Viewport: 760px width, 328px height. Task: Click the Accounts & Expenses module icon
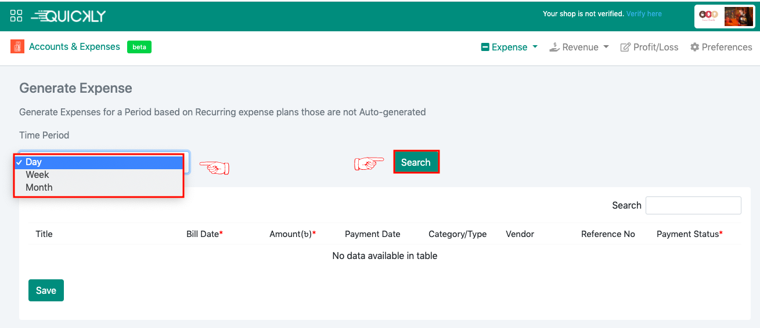(x=17, y=47)
